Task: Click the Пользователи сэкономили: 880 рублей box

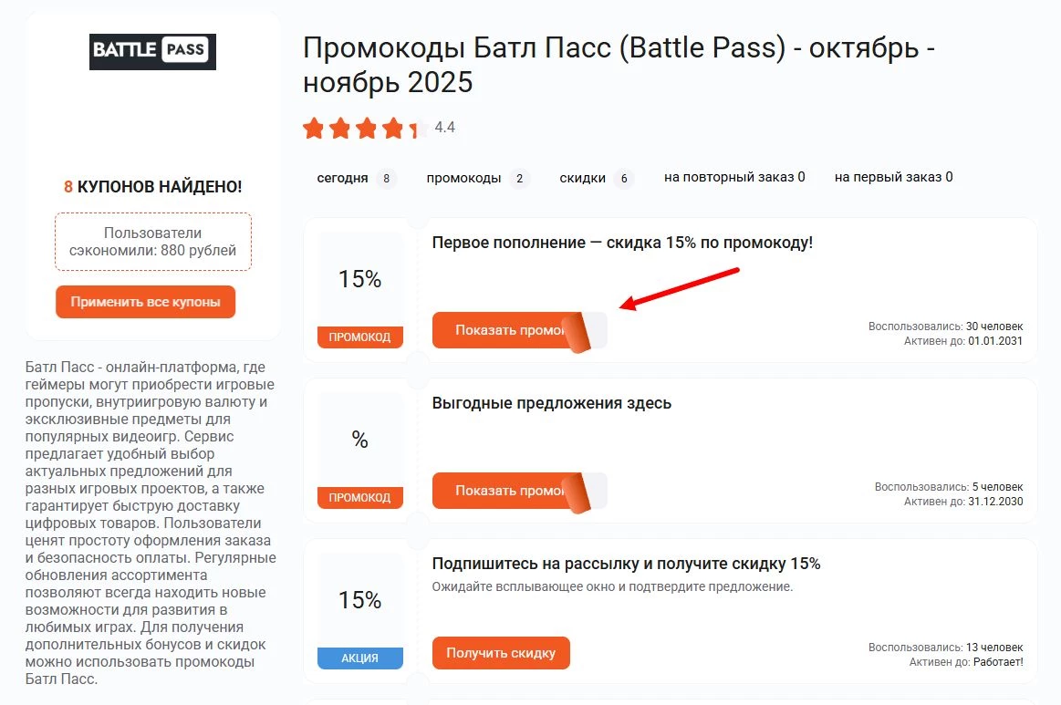Action: 151,241
